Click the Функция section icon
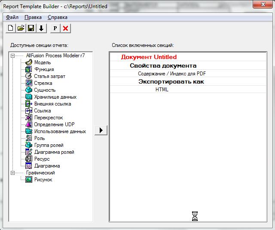This screenshot has height=230, width=275. tap(29, 69)
